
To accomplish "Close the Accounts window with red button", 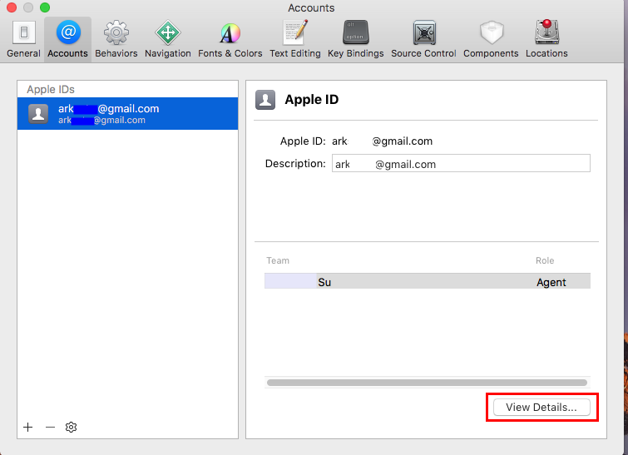I will pos(12,7).
